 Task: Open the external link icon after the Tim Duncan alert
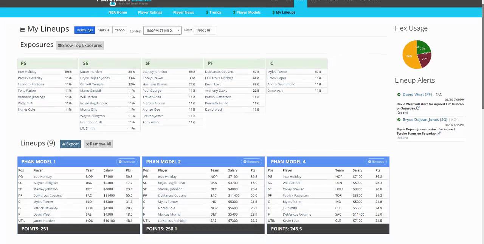[x=418, y=108]
